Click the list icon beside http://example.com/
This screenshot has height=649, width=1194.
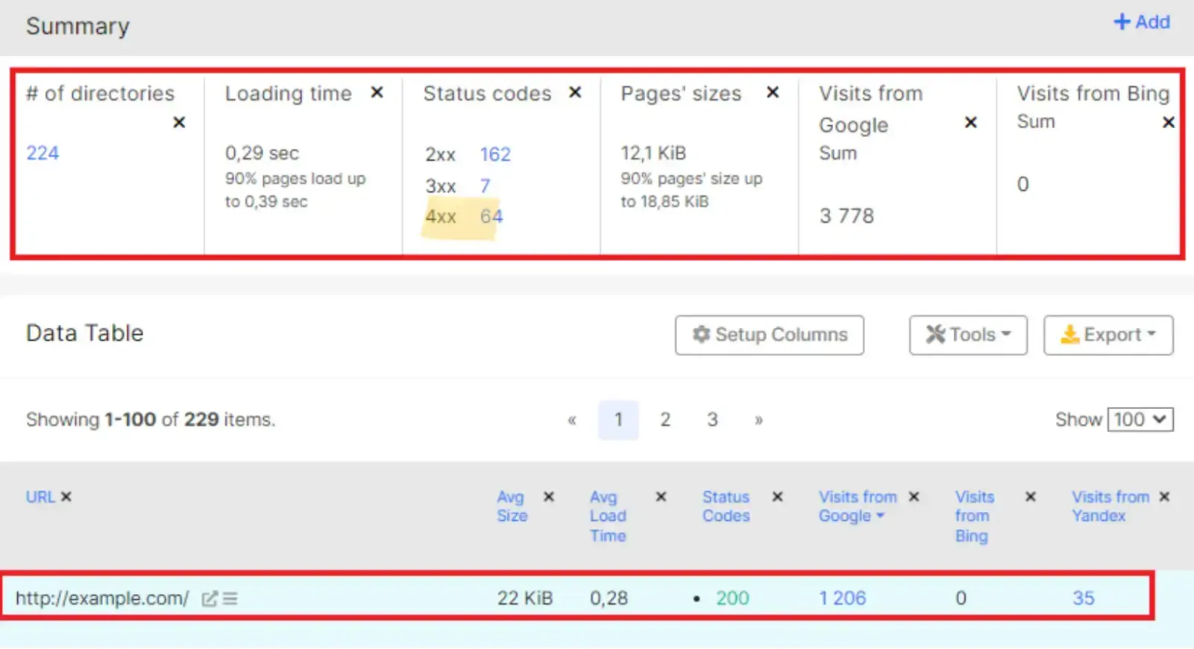tap(230, 598)
